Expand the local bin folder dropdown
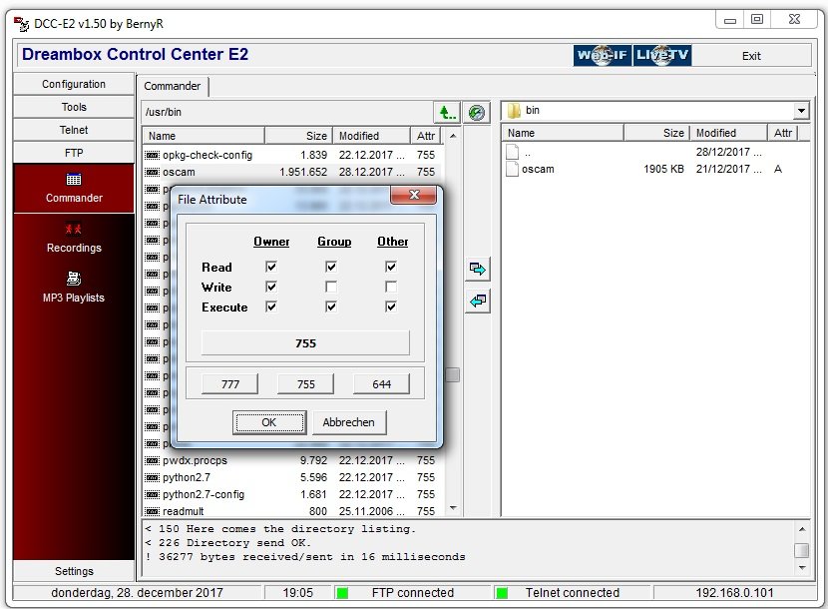 801,112
